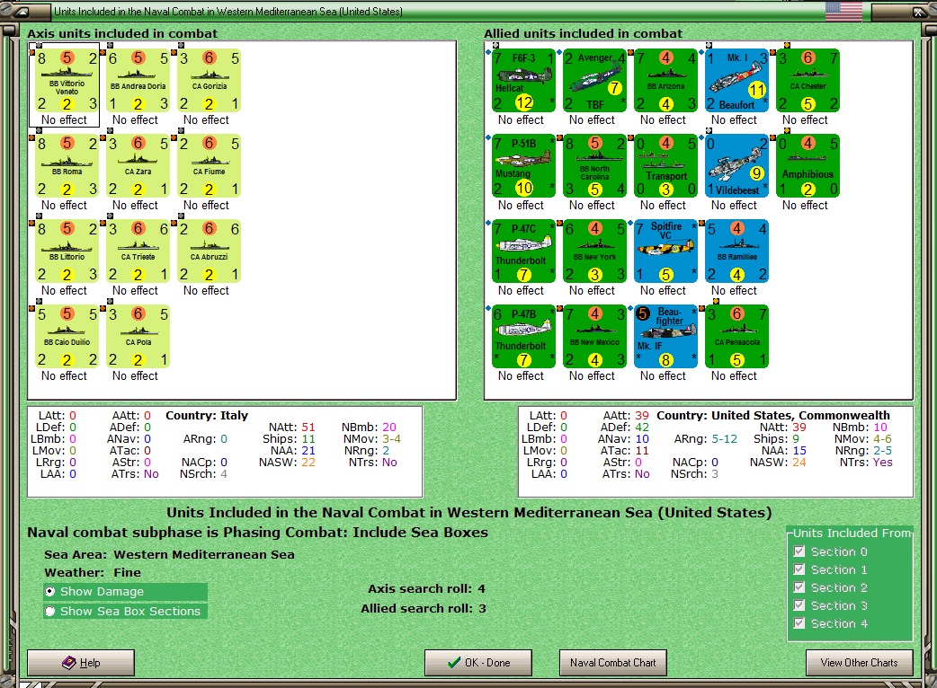The image size is (937, 688).
Task: Choose the CA Zara cruiser counter
Action: [138, 166]
